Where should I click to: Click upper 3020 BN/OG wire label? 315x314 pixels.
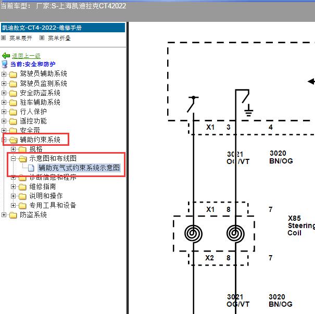281,157
